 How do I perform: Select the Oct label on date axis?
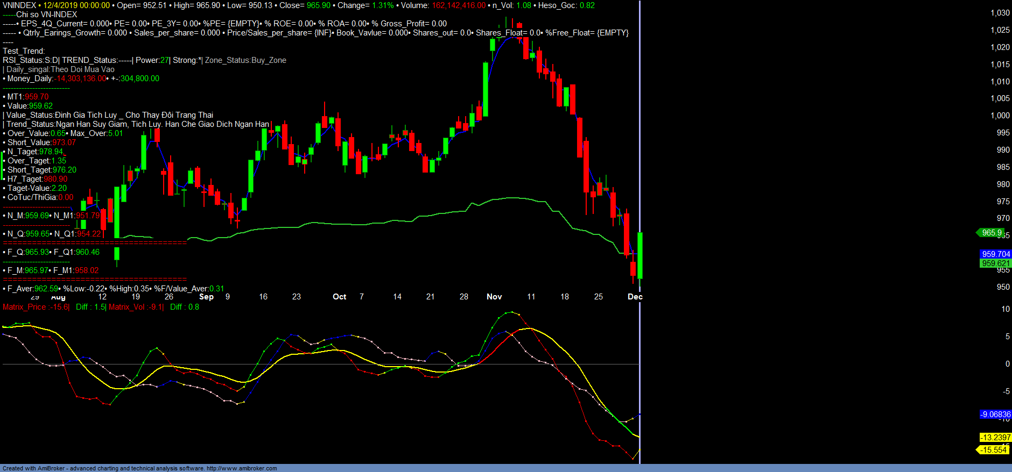tap(339, 297)
